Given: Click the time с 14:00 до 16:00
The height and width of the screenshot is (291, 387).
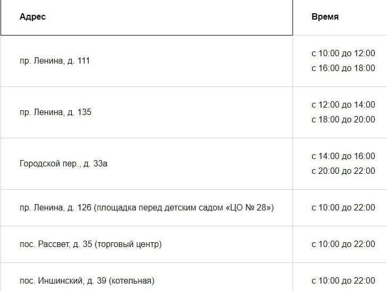Looking at the screenshot, I should tap(343, 156).
